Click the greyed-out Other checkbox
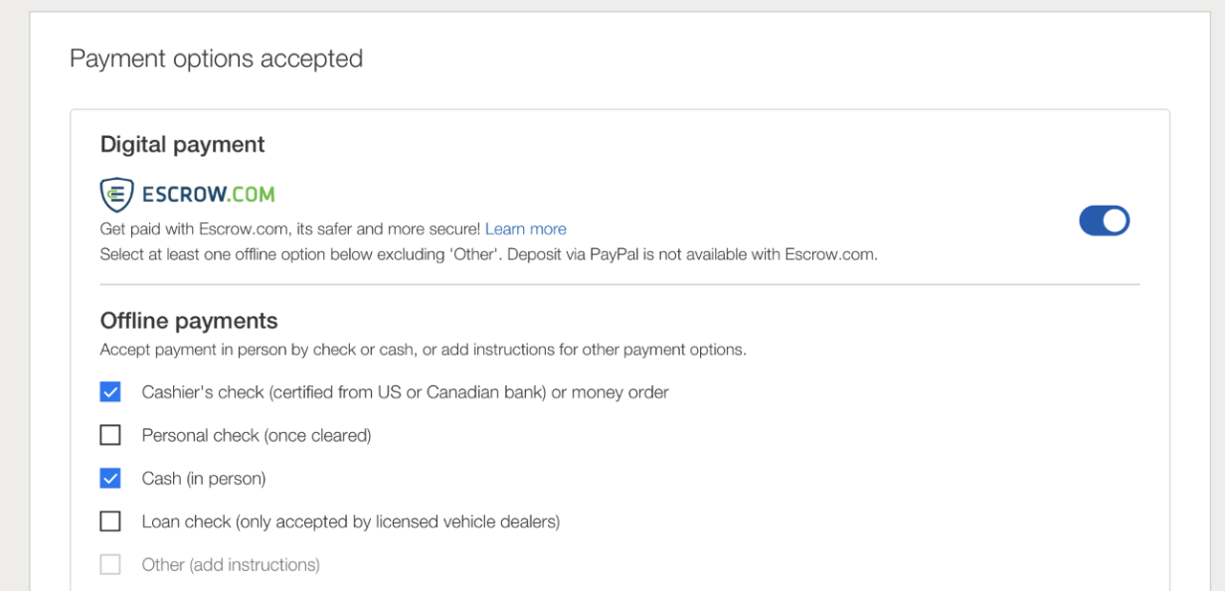The width and height of the screenshot is (1225, 591). (x=110, y=564)
